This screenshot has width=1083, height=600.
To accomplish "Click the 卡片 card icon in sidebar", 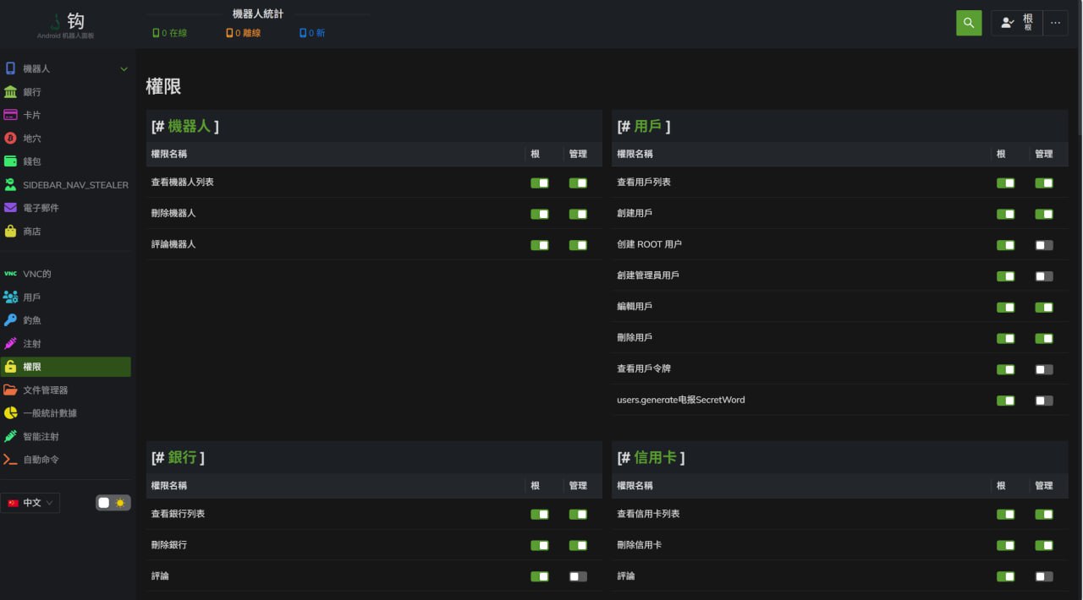I will 10,115.
